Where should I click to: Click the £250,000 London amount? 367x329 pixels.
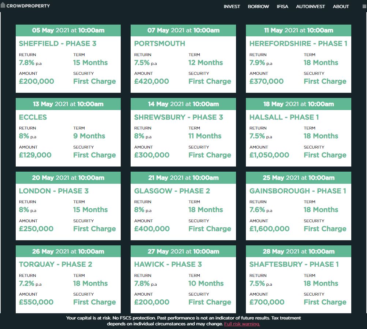click(x=36, y=229)
